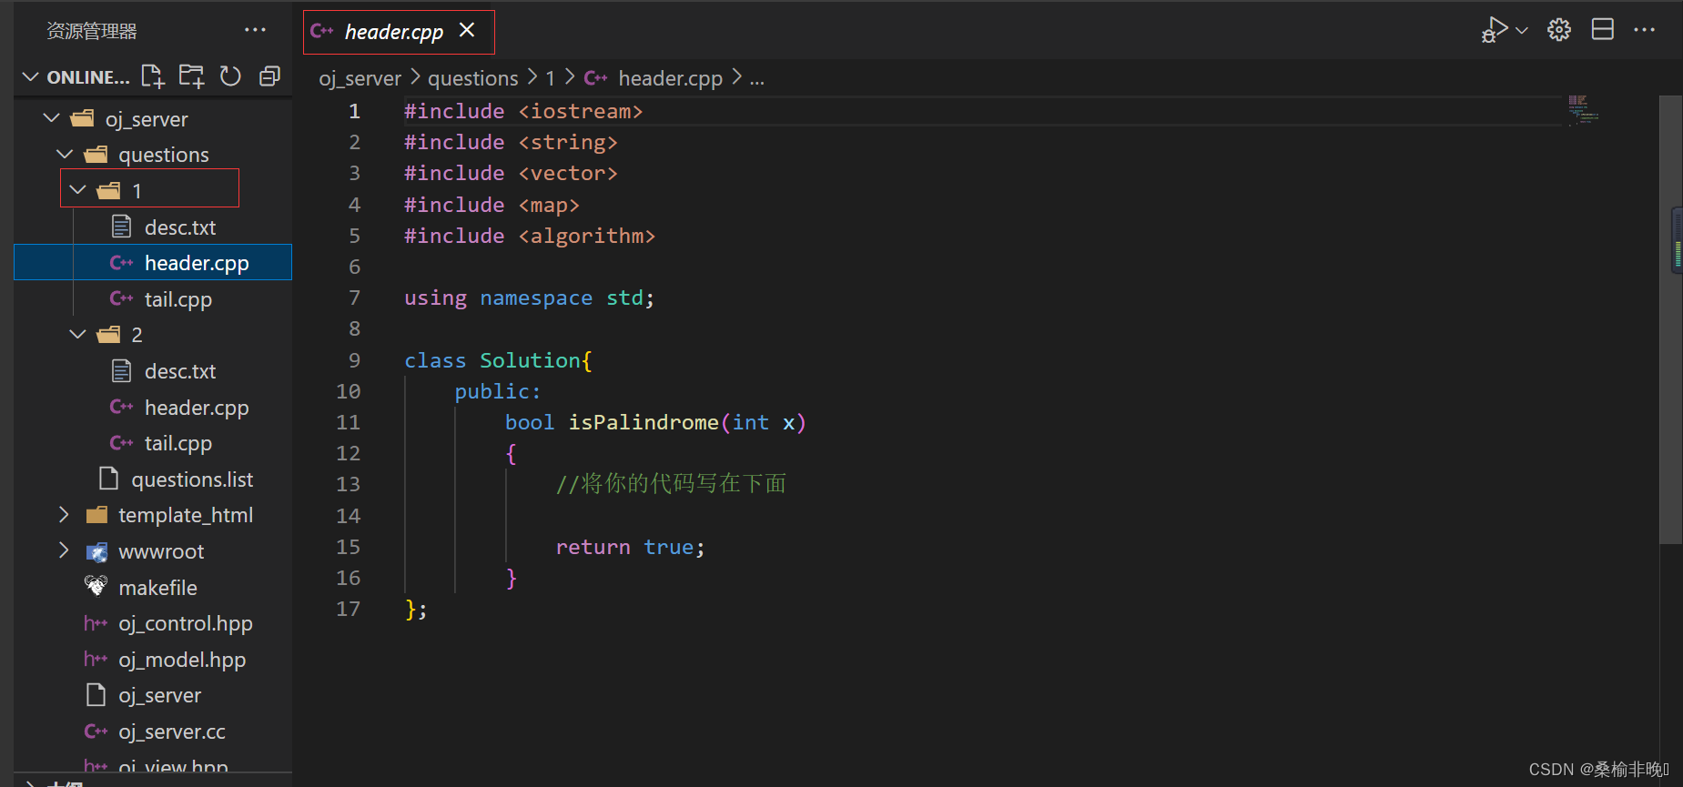Collapse all folders in explorer
The width and height of the screenshot is (1683, 787).
269,76
